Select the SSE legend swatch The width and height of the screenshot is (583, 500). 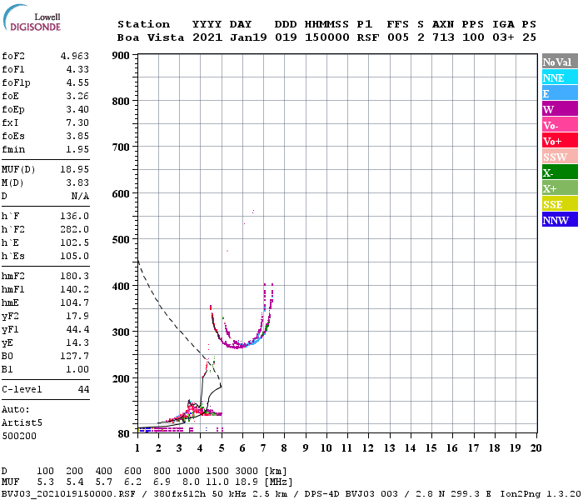pos(560,204)
